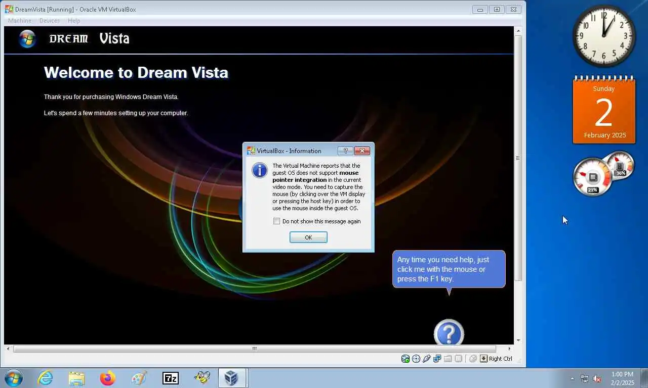Click the vertical scrollbar thumb of the VM window

click(518, 158)
